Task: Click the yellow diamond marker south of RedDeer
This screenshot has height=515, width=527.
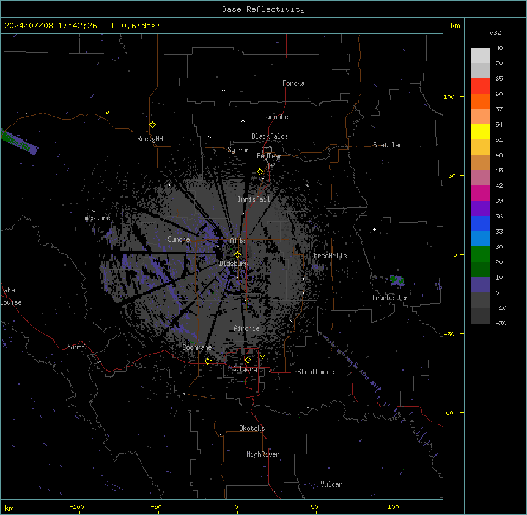Action: pos(260,172)
